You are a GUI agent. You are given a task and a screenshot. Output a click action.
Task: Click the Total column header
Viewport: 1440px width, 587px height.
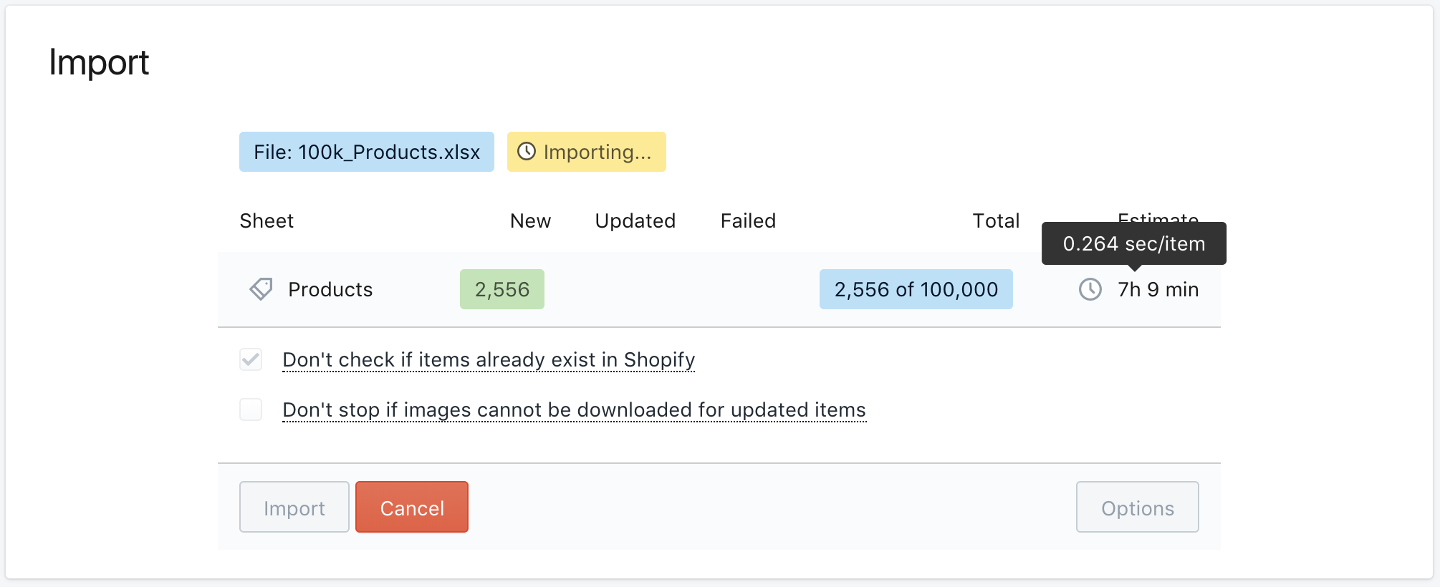pos(995,220)
